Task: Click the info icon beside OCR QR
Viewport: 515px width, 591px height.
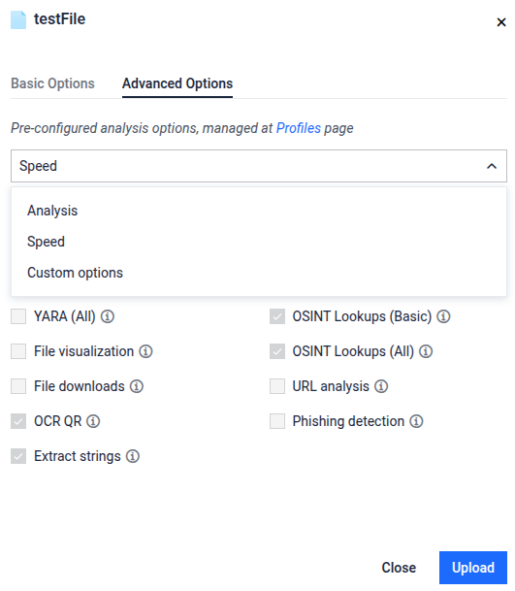Action: pyautogui.click(x=93, y=421)
